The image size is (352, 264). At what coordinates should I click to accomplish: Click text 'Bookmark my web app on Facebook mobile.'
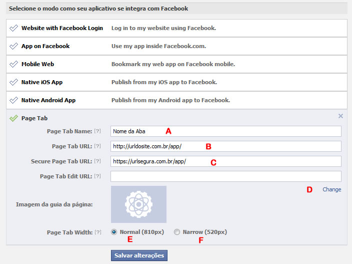pos(173,64)
